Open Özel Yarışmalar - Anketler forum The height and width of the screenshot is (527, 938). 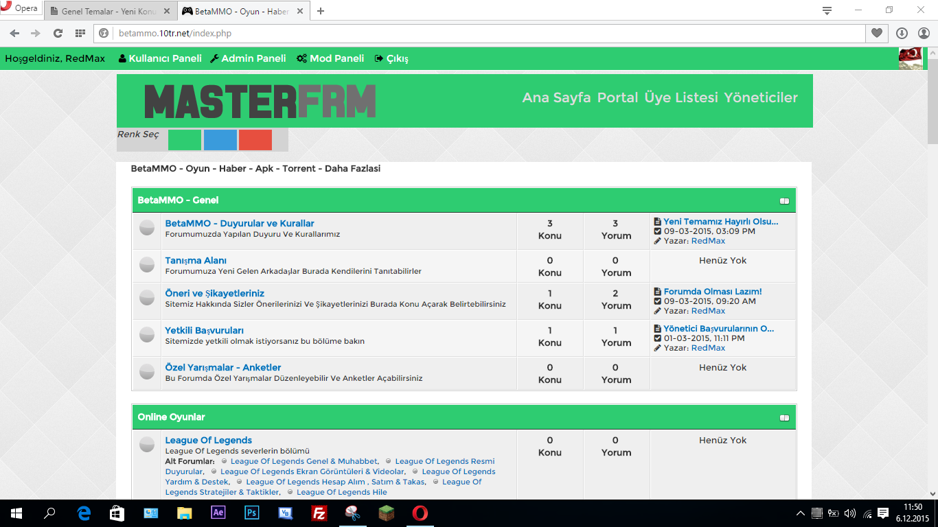pos(223,368)
